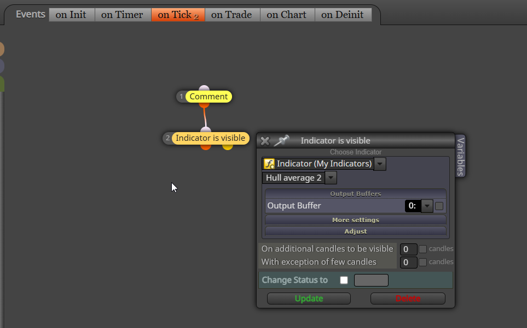Select the Indicator is visible block
Image resolution: width=527 pixels, height=328 pixels.
(x=210, y=138)
